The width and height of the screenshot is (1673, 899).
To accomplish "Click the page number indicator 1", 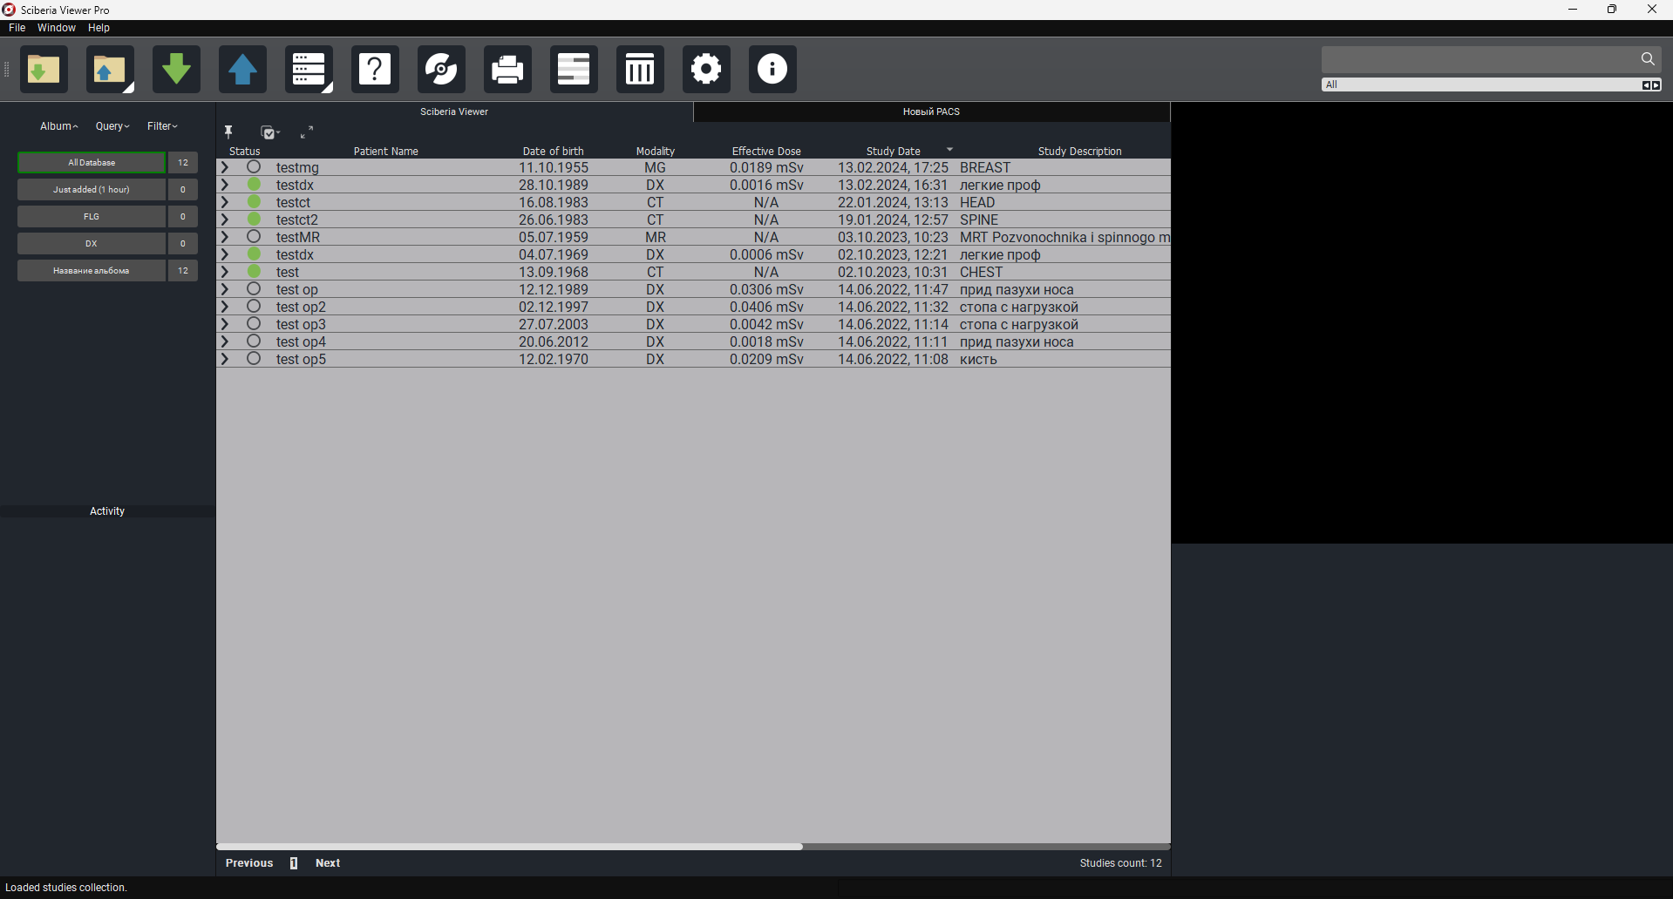I will 294,863.
